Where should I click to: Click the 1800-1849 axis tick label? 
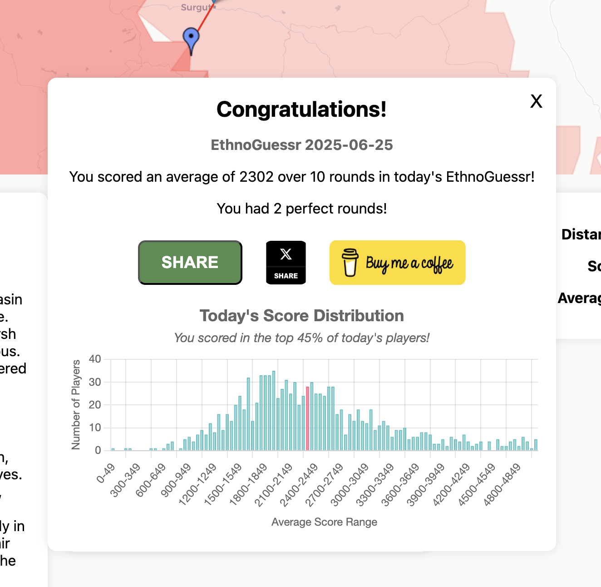(248, 485)
